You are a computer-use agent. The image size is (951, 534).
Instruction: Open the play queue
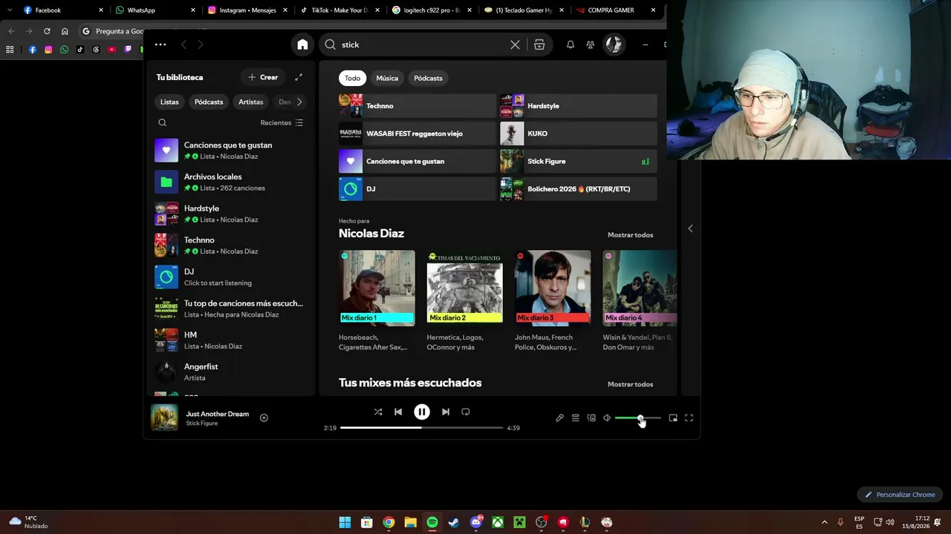pyautogui.click(x=575, y=418)
